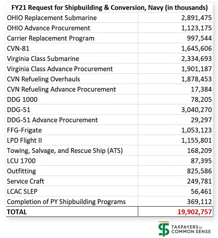Select 'CVN Refueling Advance Procurement' label
This screenshot has width=218, height=238.
point(61,89)
